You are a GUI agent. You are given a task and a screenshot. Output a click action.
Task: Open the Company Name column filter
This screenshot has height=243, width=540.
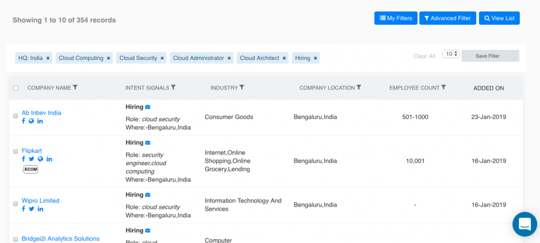pyautogui.click(x=75, y=88)
